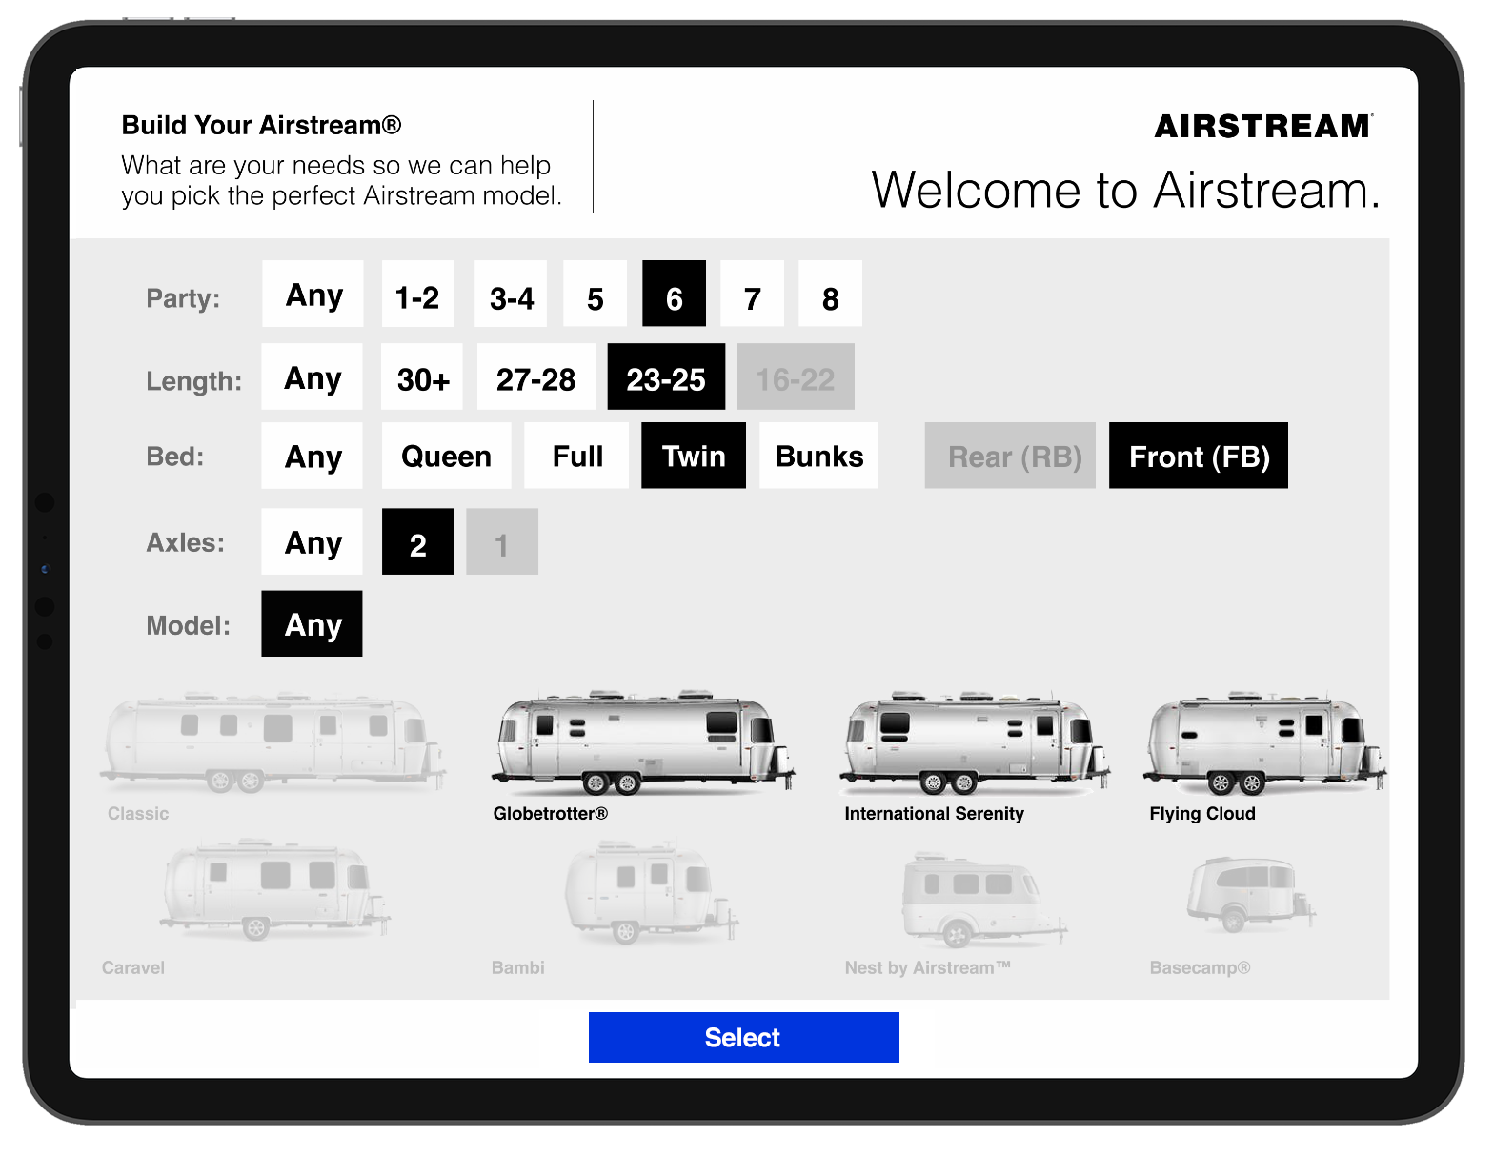The width and height of the screenshot is (1494, 1158).
Task: Toggle the Any model option
Action: tap(313, 623)
